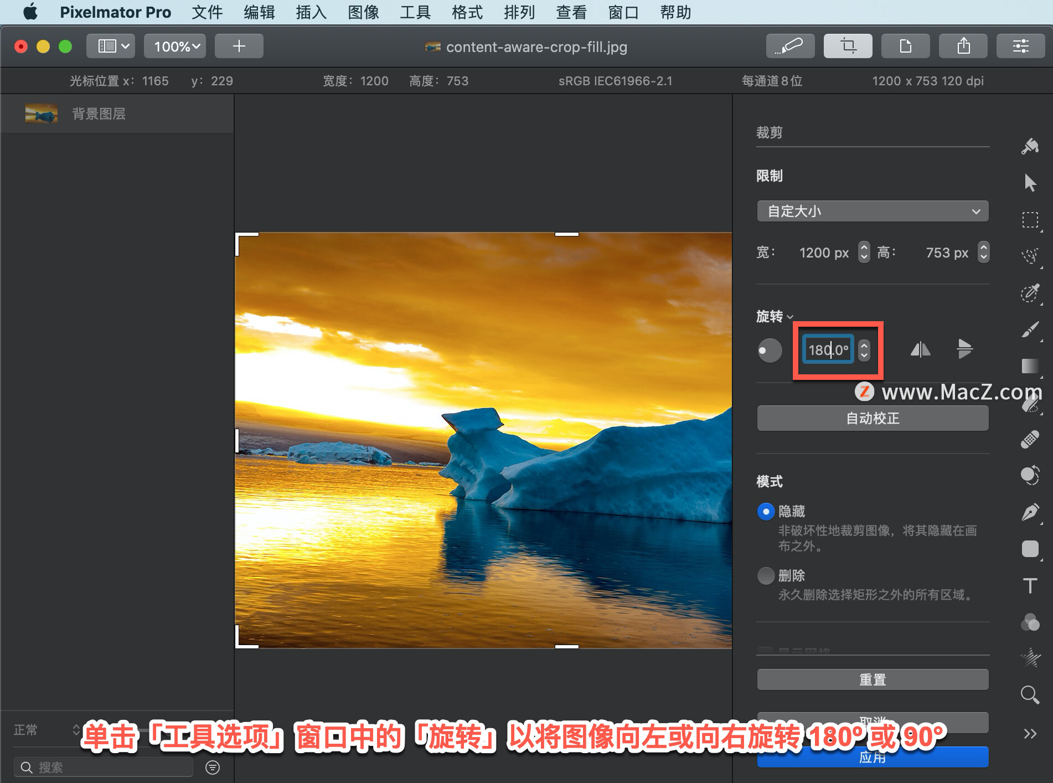Open the 自定大小 constraint dropdown
Image resolution: width=1053 pixels, height=783 pixels.
[x=873, y=211]
